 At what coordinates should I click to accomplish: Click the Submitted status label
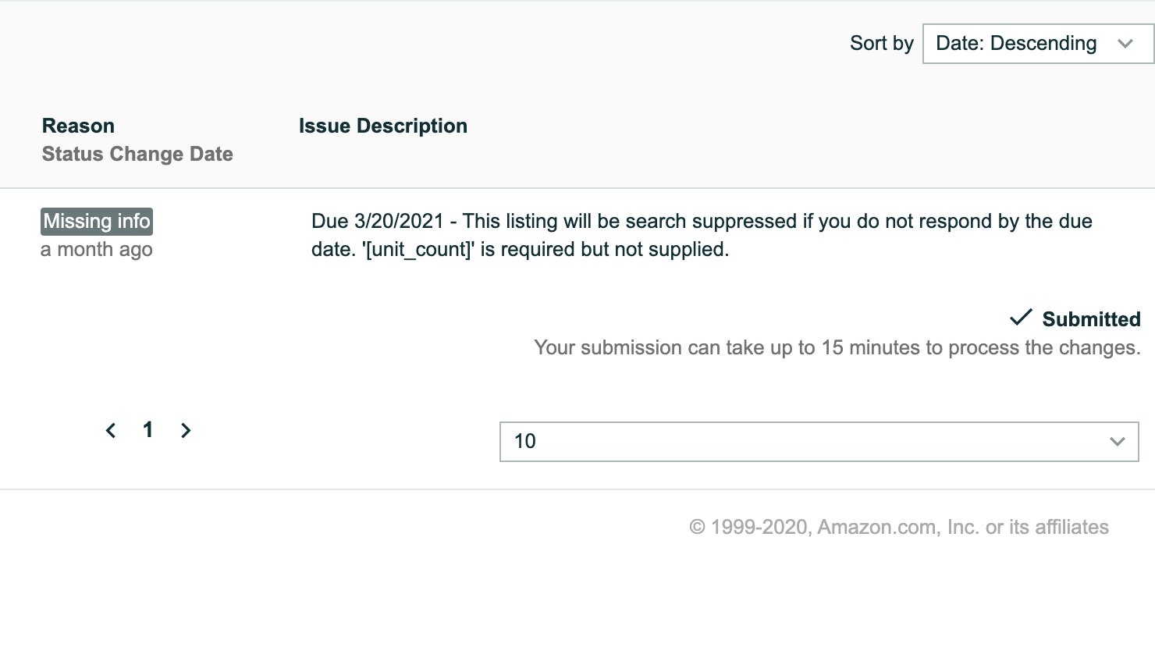1091,319
